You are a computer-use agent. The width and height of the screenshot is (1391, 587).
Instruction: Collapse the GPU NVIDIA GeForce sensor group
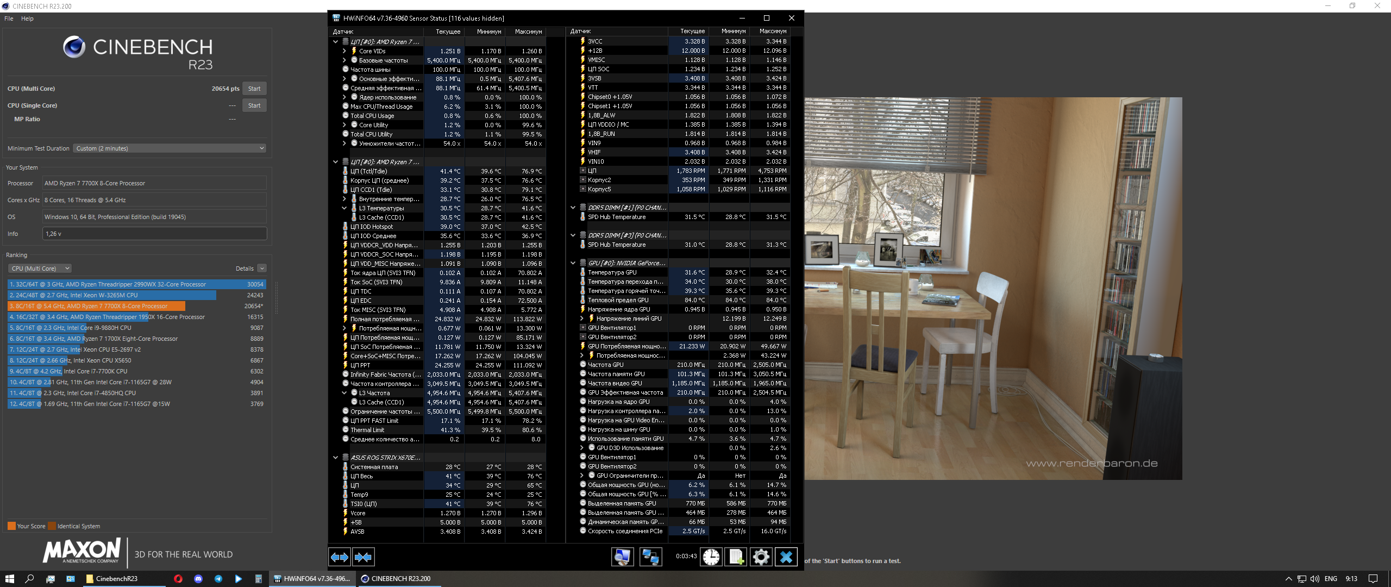573,263
